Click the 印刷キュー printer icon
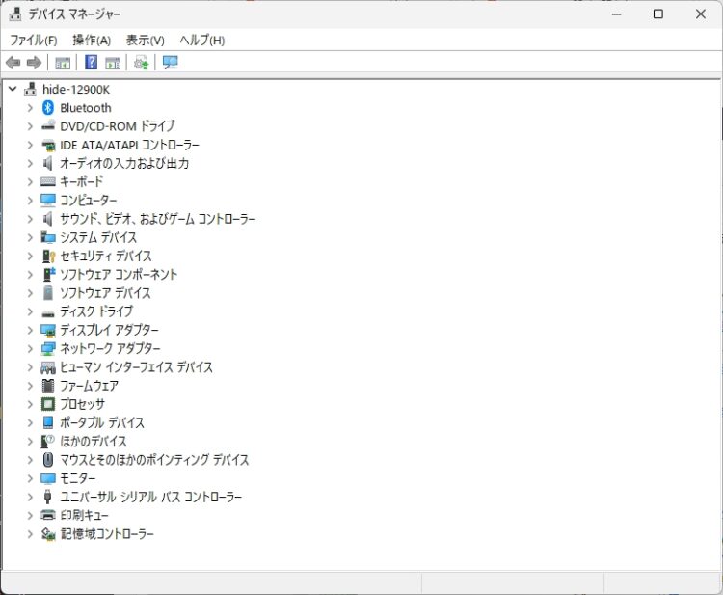Screen dimensions: 723x595 pyautogui.click(x=48, y=515)
